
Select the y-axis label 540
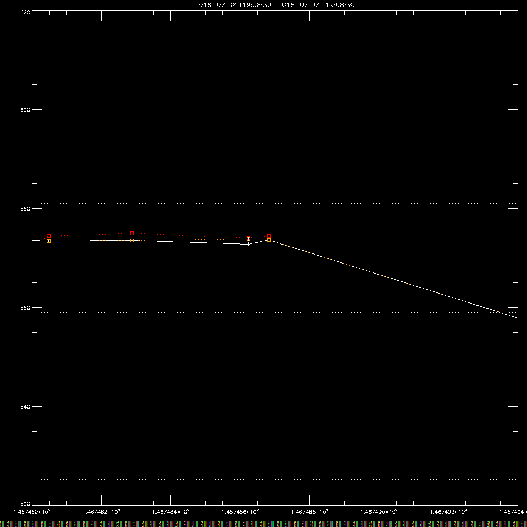pos(25,407)
